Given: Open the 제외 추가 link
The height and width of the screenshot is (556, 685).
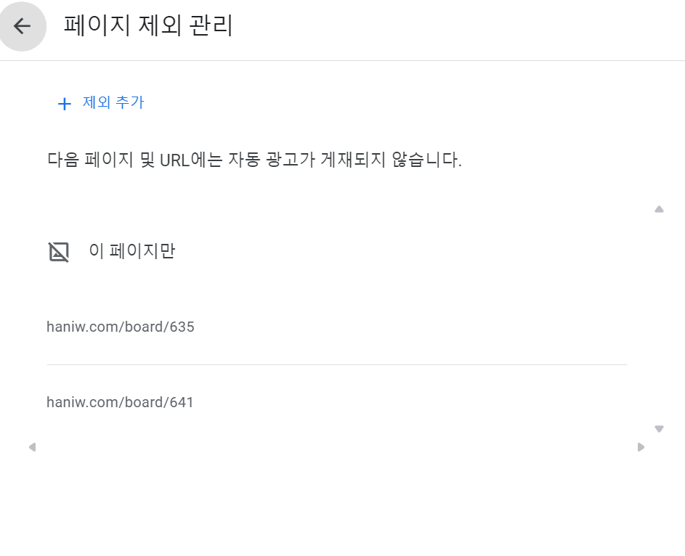Looking at the screenshot, I should tap(101, 103).
